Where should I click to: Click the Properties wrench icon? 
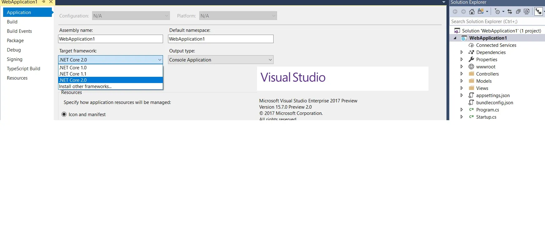(x=471, y=60)
